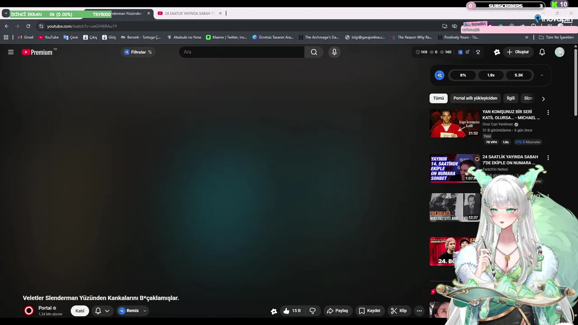Open Onur Can Yenilmez channel link
578x325 pixels.
498,124
